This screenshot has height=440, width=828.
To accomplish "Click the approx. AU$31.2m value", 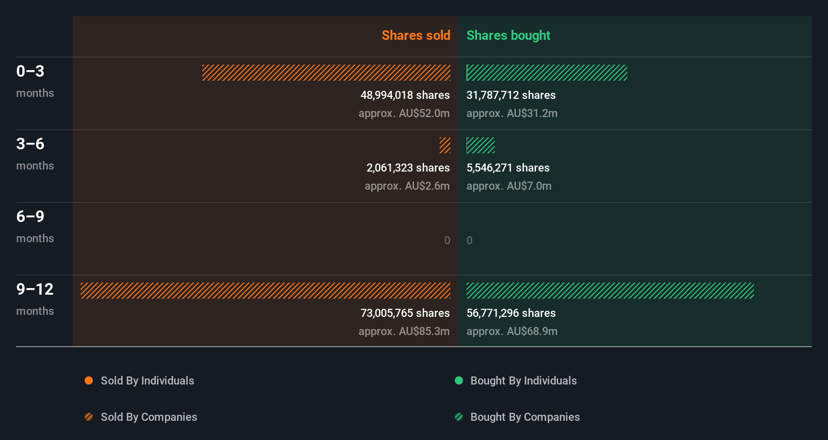I will coord(512,113).
